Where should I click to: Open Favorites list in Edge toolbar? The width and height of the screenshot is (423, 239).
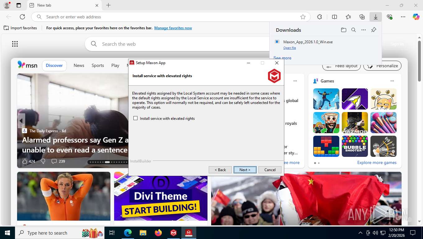coord(348,17)
